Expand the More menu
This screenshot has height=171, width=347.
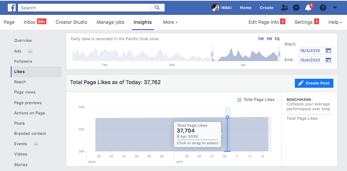click(170, 22)
